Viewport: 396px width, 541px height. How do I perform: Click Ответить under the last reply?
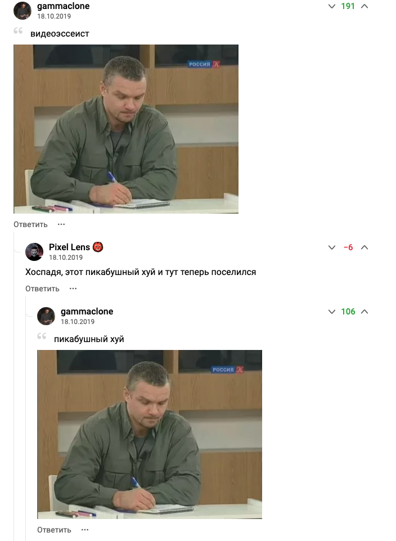point(54,530)
